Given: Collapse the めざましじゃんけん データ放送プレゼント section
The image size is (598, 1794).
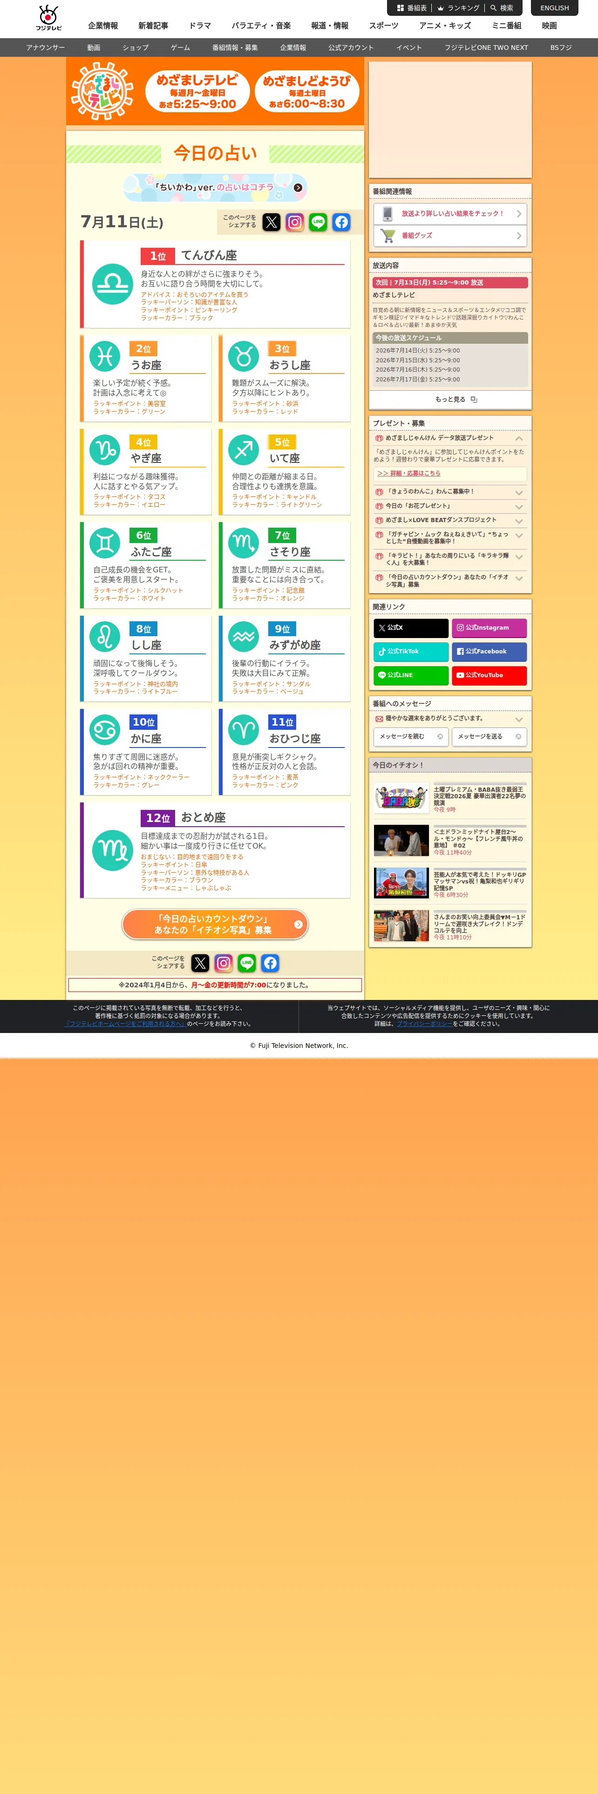Looking at the screenshot, I should (450, 438).
